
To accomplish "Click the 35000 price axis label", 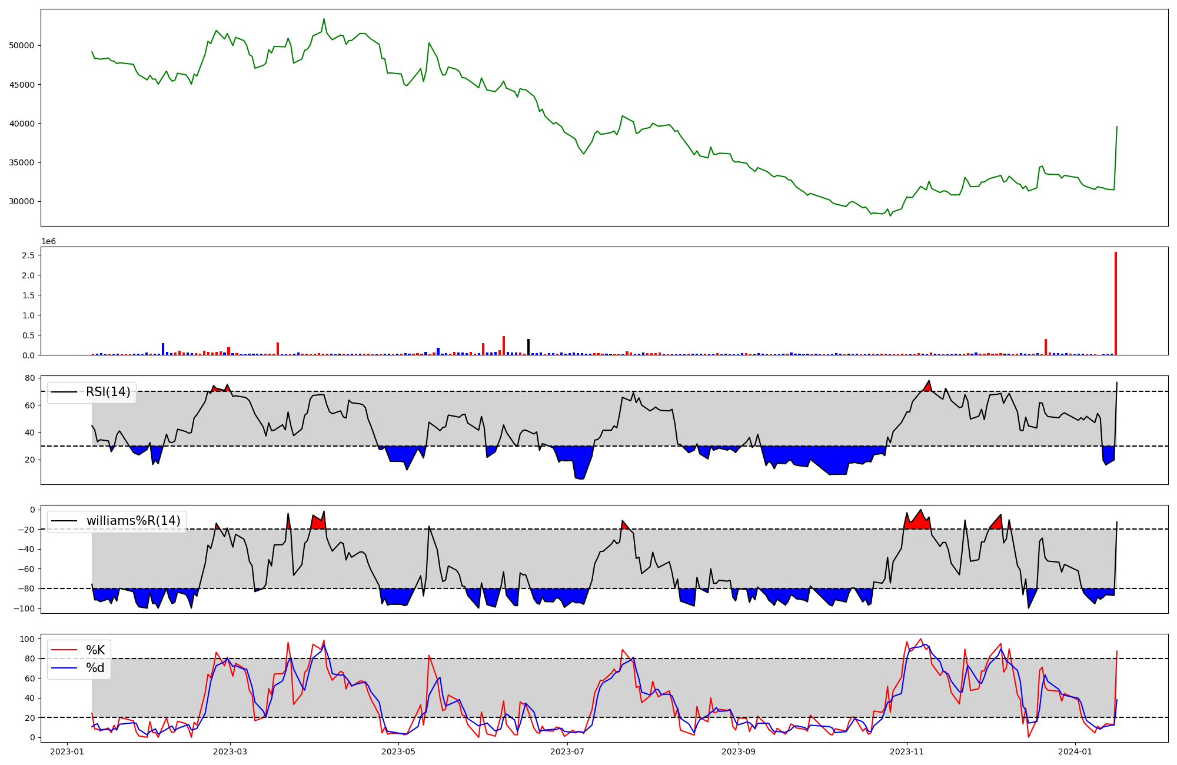I will pos(22,163).
